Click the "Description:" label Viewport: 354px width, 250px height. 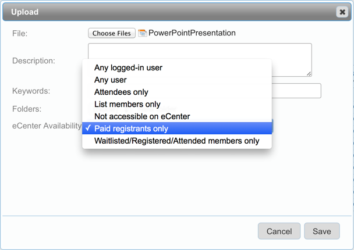pyautogui.click(x=34, y=60)
